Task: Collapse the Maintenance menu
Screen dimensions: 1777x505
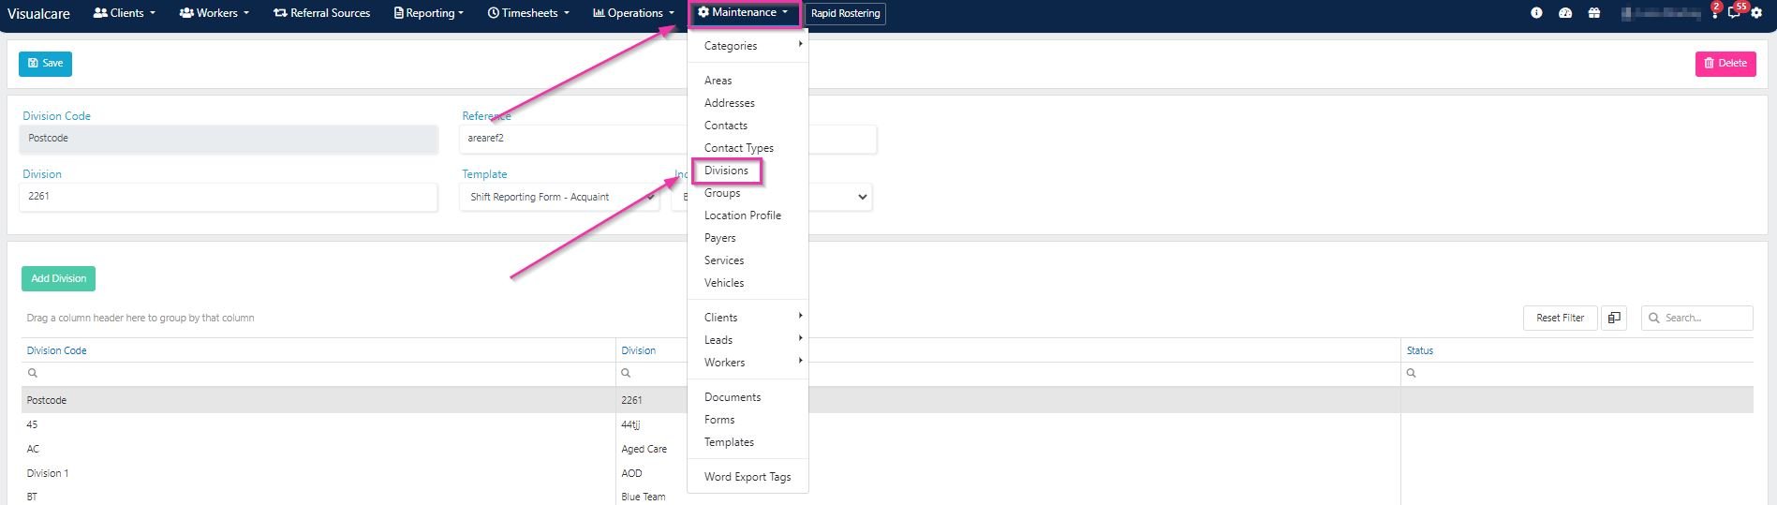Action: click(x=745, y=13)
